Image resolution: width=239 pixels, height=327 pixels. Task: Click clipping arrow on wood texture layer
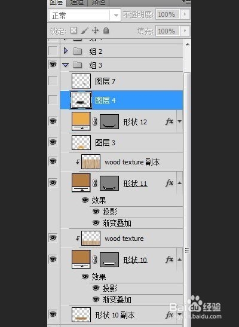pyautogui.click(x=78, y=238)
